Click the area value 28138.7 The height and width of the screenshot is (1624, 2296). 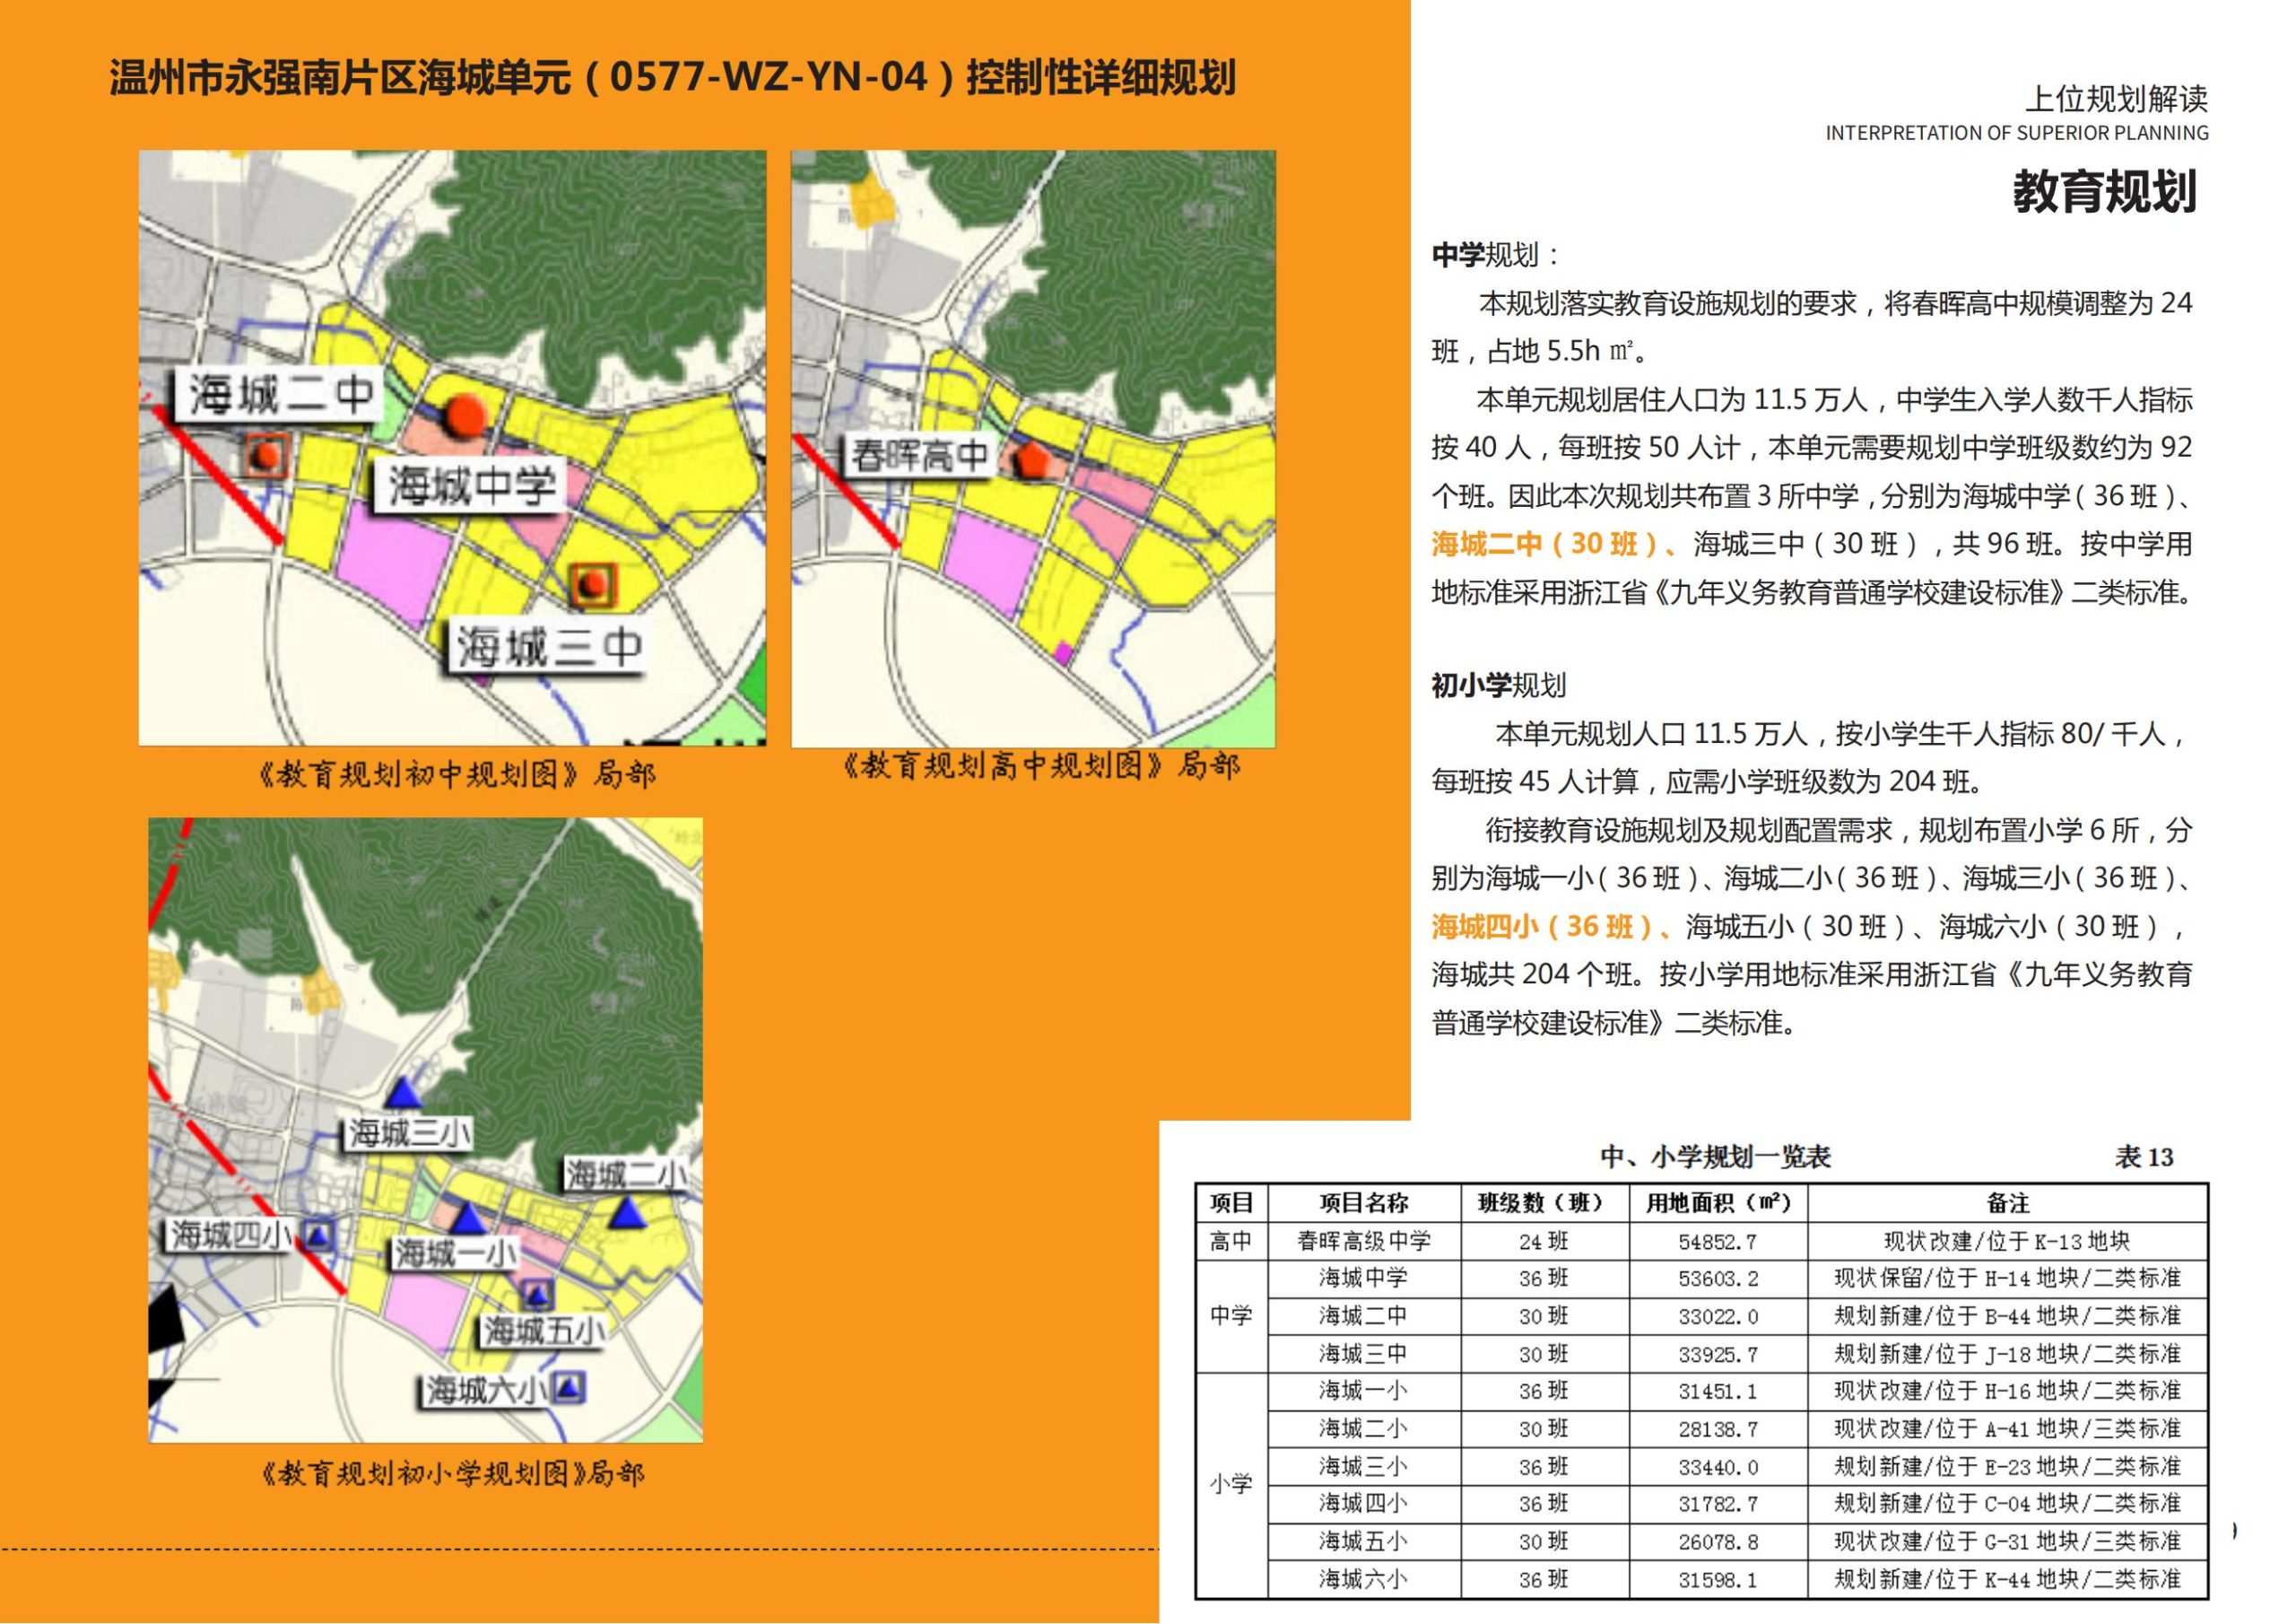1718,1430
